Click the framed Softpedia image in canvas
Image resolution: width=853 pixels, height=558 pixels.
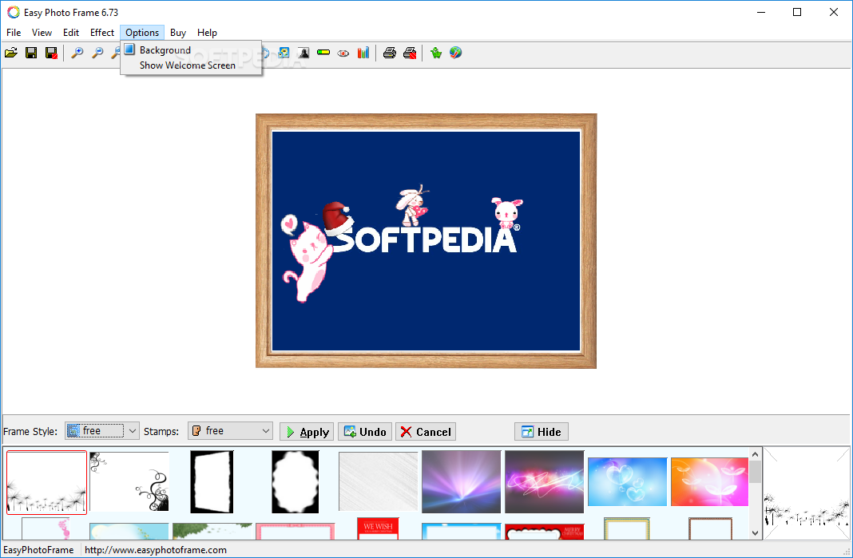(426, 241)
